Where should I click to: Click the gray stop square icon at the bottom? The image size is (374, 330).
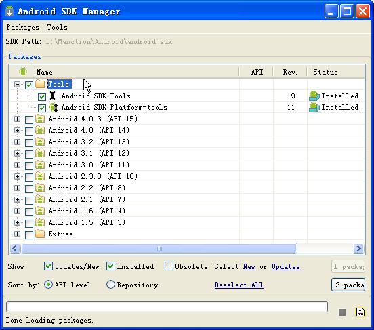[x=342, y=312]
